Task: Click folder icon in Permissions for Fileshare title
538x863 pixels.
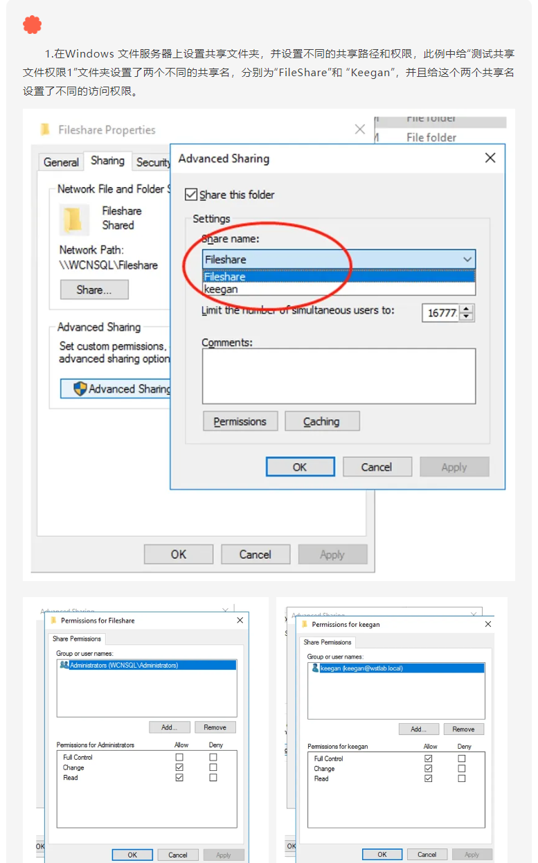Action: 53,621
